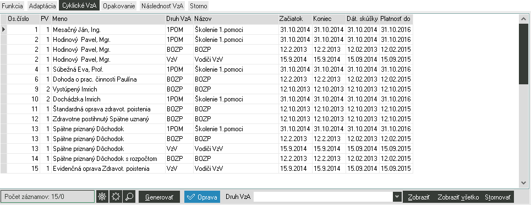
Task: Click VzV type cell in Evidenčná oprava row
Action: click(x=179, y=168)
